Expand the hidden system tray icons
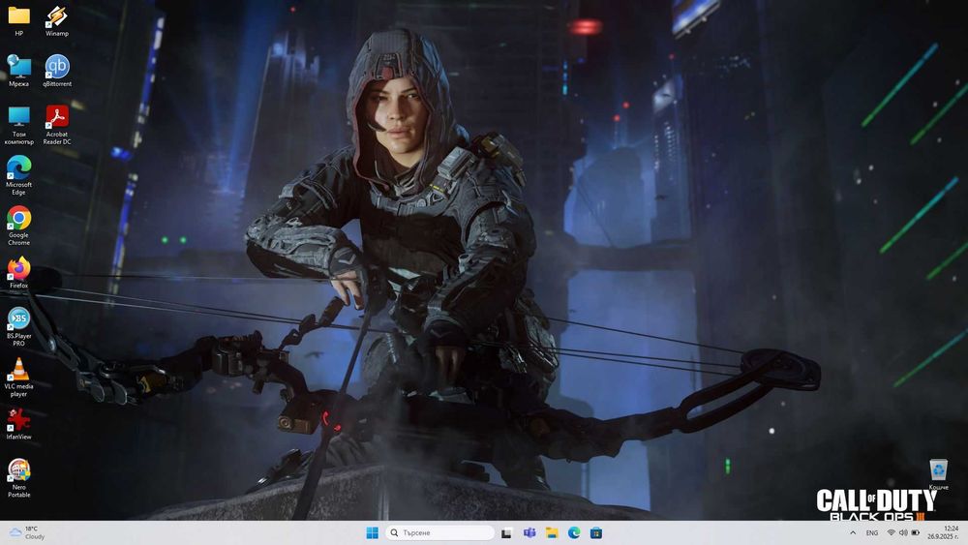 tap(853, 532)
